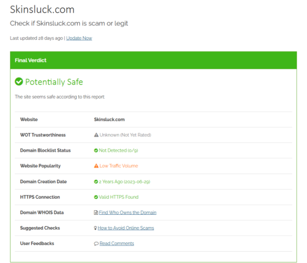Click the check icon beside Not Detected (0/9)
Viewport: 307px width, 263px height.
click(96, 150)
